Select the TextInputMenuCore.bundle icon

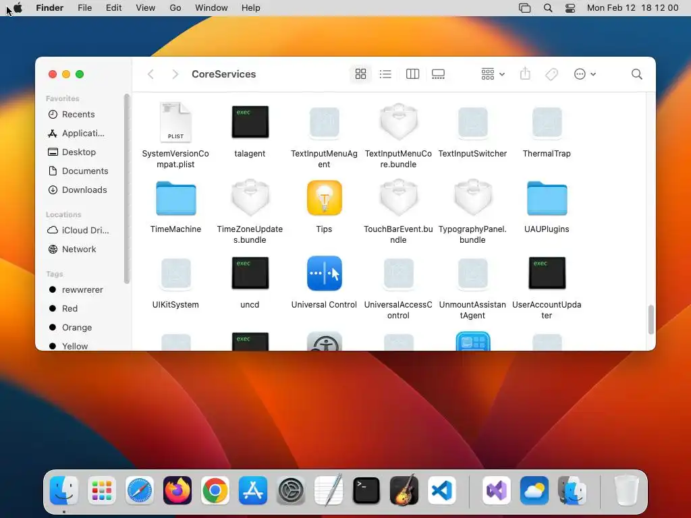tap(398, 121)
